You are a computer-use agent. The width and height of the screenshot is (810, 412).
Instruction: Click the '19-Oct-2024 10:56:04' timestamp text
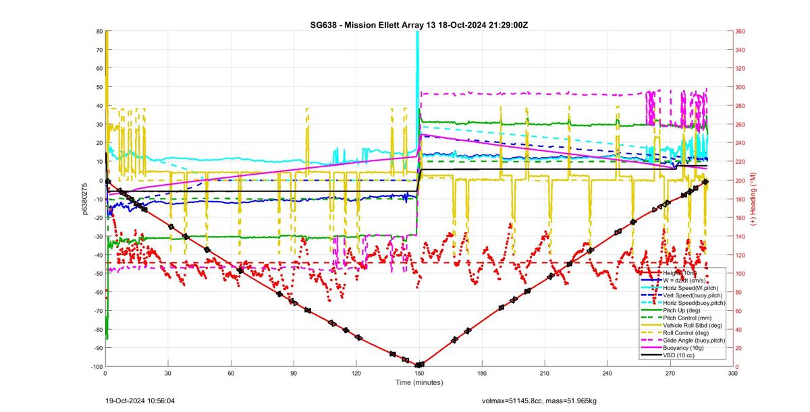[x=141, y=401]
